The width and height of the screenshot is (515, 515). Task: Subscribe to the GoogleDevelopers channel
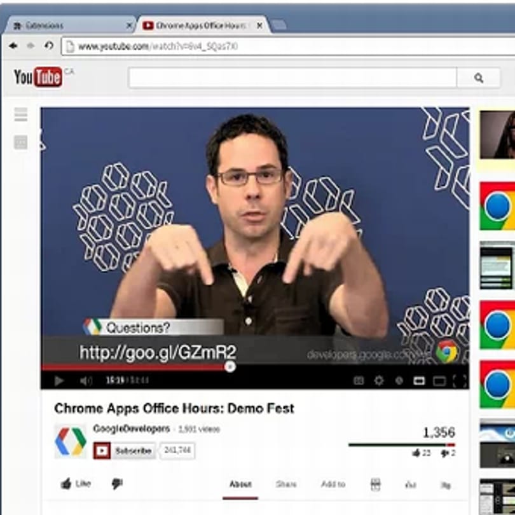[x=124, y=450]
